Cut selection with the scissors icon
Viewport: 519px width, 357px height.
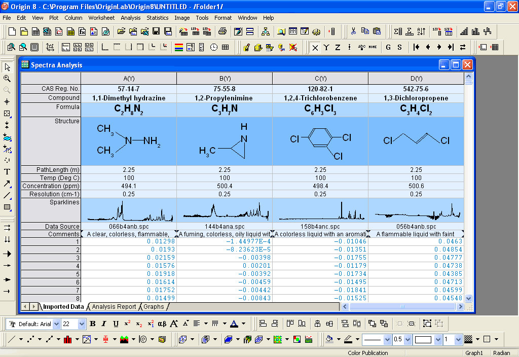point(353,31)
